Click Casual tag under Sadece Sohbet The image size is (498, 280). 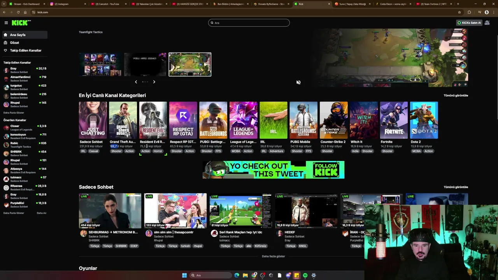[x=93, y=151]
